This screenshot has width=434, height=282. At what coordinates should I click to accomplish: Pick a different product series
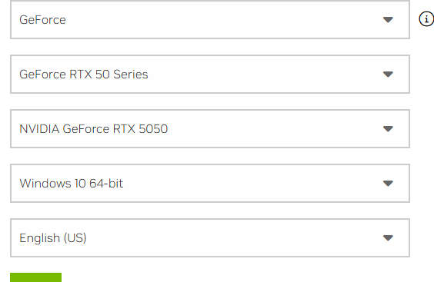210,74
